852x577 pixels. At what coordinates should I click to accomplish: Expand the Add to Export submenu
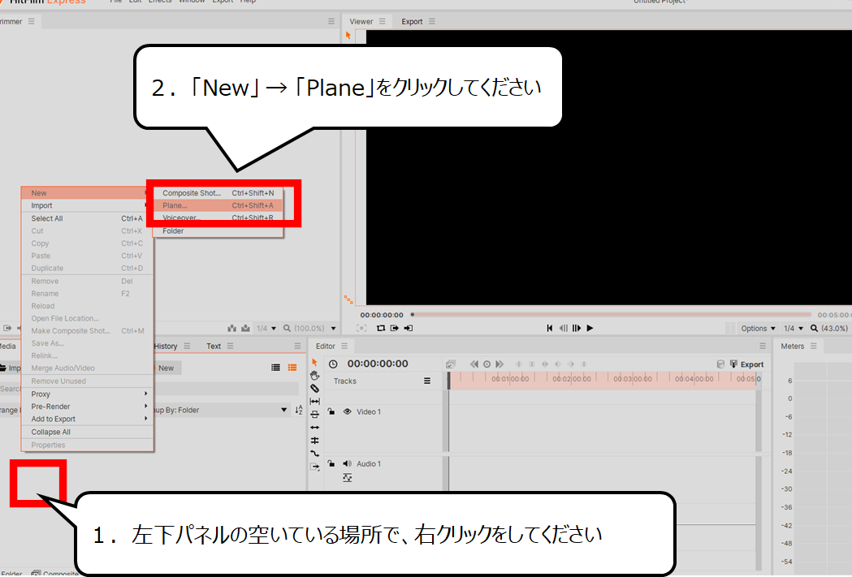88,419
